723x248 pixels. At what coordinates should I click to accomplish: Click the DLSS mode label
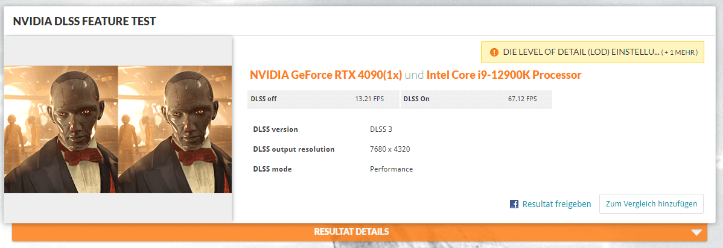point(273,169)
